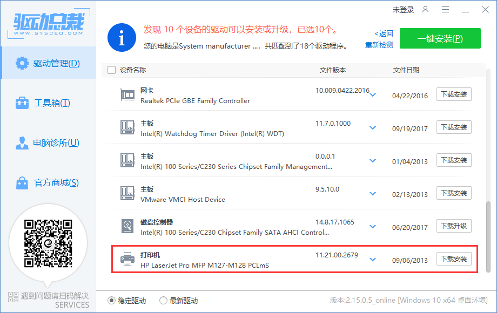Click the vertical scrollbar thumb of driver list
Image resolution: width=497 pixels, height=313 pixels.
click(488, 237)
